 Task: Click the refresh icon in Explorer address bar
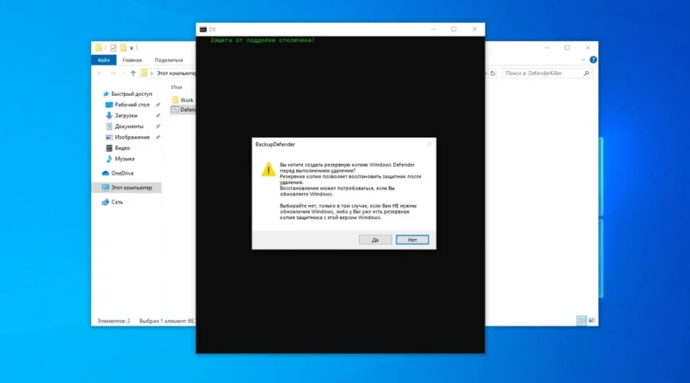coord(493,74)
